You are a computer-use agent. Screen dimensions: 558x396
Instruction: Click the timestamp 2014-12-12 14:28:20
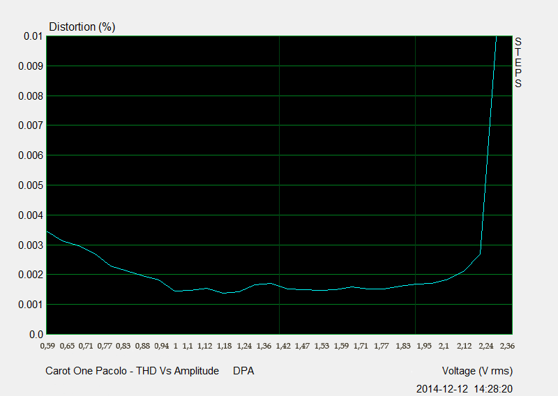click(x=465, y=388)
